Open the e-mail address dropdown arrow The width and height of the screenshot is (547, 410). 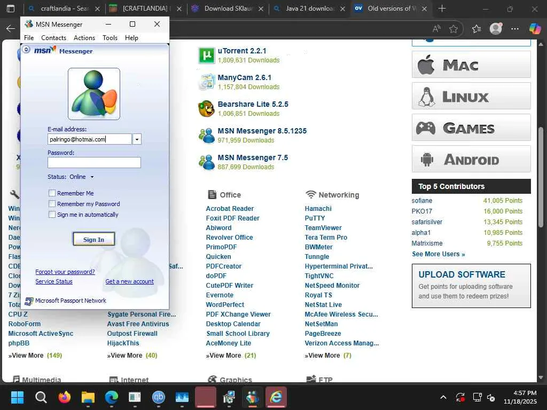(137, 139)
